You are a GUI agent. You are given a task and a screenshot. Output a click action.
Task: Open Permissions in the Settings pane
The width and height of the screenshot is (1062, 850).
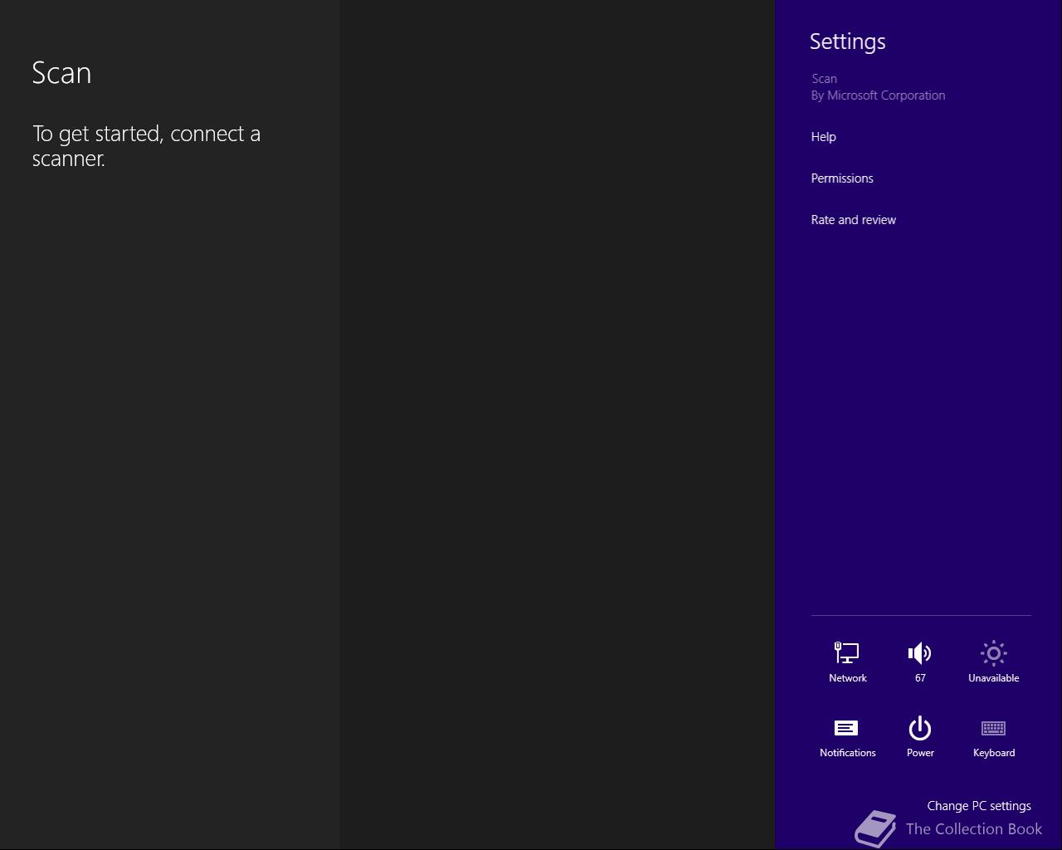coord(842,178)
